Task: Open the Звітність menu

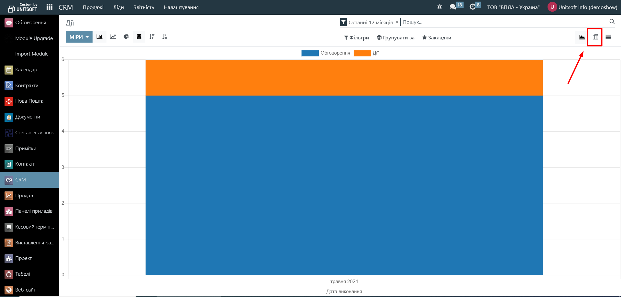Action: coord(144,7)
